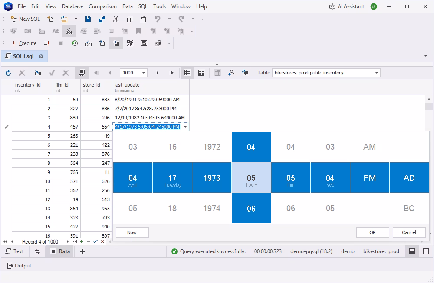Open the execution history clock icon

75,43
